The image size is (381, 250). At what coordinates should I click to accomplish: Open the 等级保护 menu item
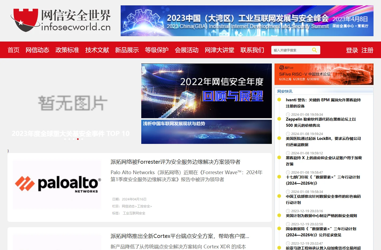coord(157,50)
